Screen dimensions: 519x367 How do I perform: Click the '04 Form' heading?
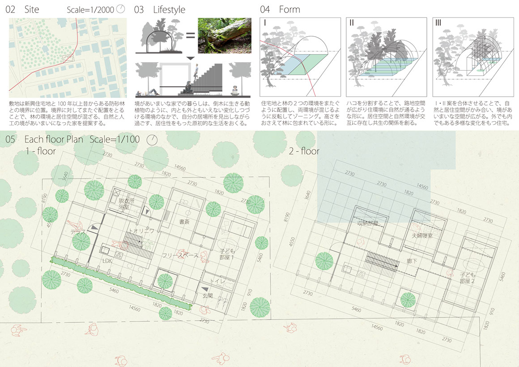click(x=280, y=9)
